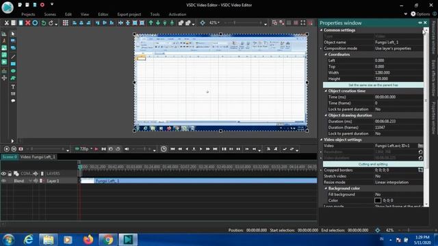Viewport: 438px width, 246px height.
Task: Collapse the Common settings section
Action: 321,30
